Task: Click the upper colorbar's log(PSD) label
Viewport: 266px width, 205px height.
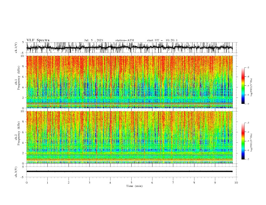Action: coord(252,87)
